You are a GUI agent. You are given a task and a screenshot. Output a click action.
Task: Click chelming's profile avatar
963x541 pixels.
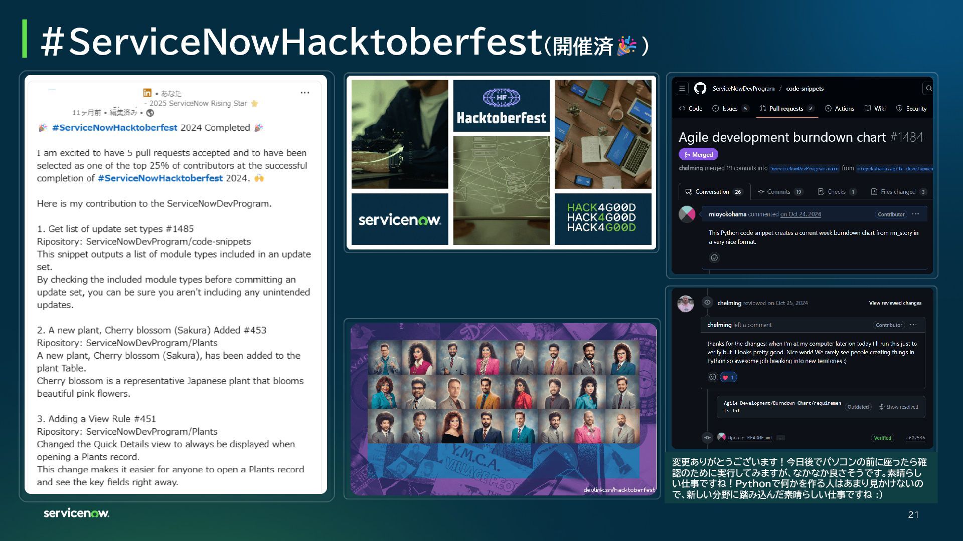685,304
